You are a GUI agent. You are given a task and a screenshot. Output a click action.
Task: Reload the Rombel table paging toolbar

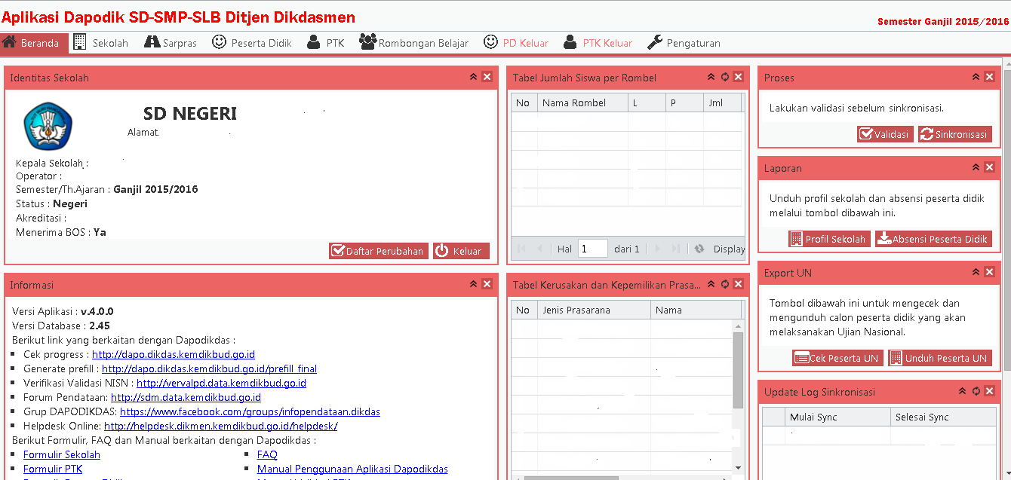(x=699, y=249)
